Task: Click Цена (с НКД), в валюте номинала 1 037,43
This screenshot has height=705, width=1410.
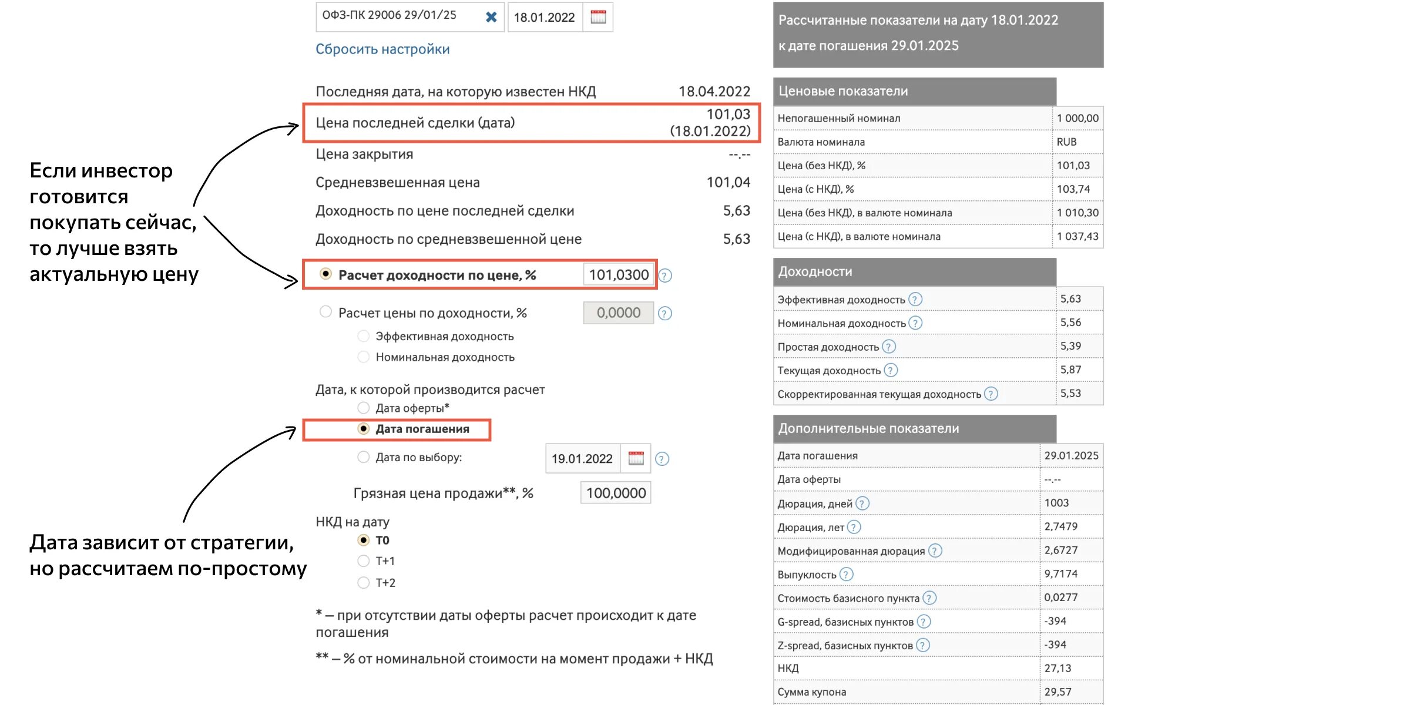Action: tap(1077, 236)
